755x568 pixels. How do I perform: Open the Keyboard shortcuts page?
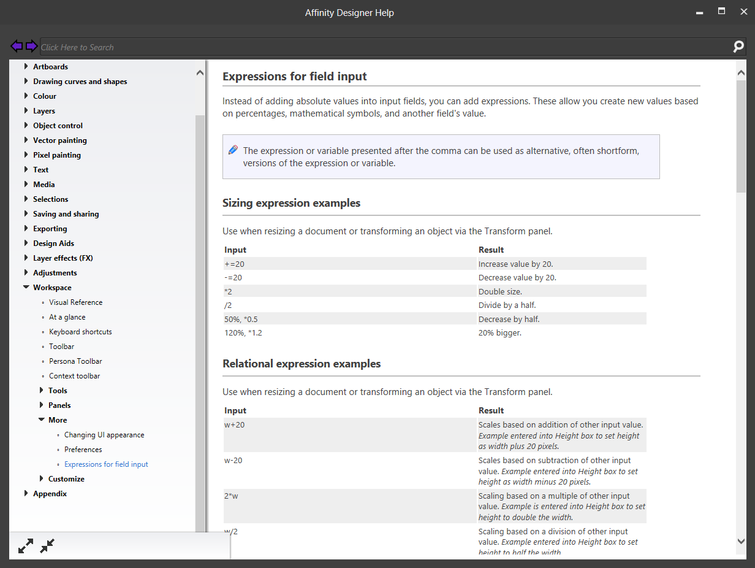click(x=80, y=332)
